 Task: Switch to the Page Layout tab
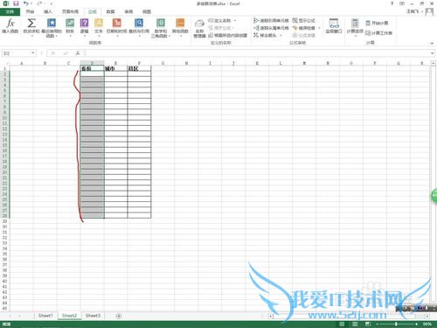(70, 11)
